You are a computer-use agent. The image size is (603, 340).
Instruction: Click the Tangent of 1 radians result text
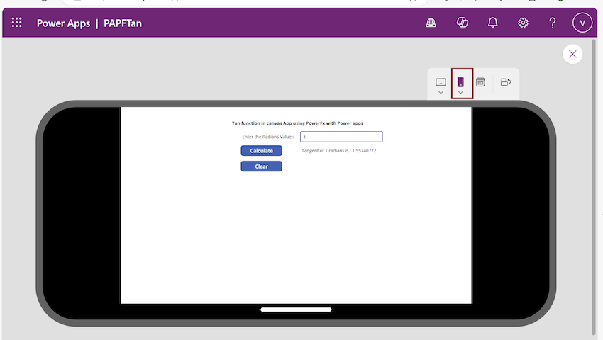339,151
